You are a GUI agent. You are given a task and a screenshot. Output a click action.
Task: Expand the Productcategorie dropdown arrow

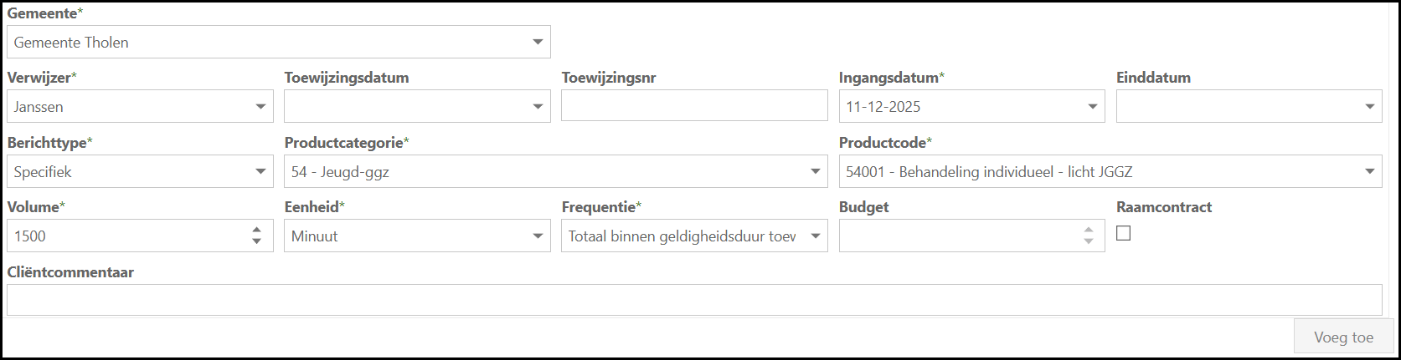815,172
